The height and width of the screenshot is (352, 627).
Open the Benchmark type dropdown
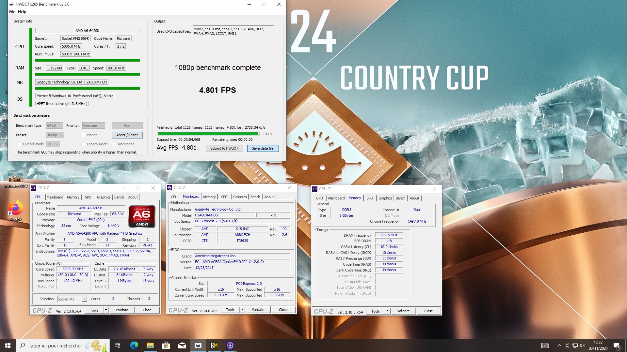pos(54,125)
